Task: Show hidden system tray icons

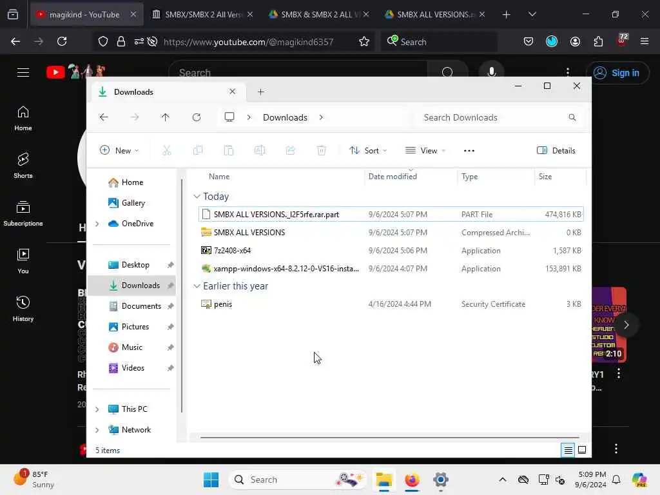Action: point(503,480)
